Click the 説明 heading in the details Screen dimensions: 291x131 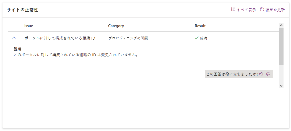coord(17,49)
